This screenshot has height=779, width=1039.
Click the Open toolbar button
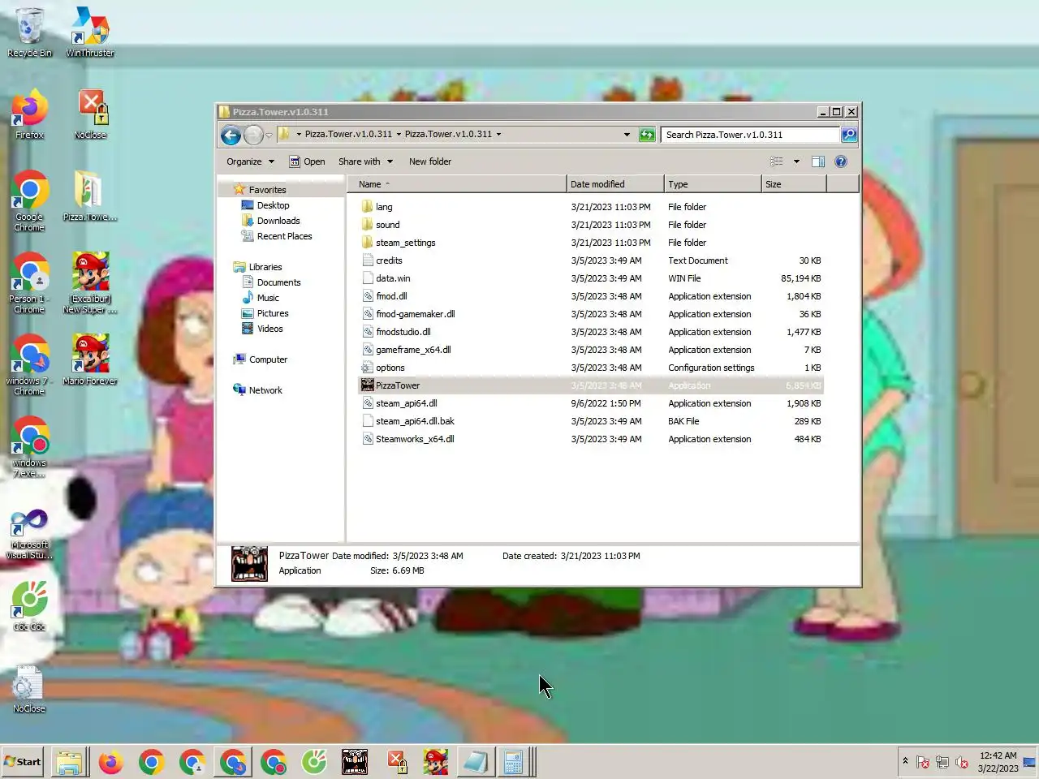pyautogui.click(x=307, y=161)
